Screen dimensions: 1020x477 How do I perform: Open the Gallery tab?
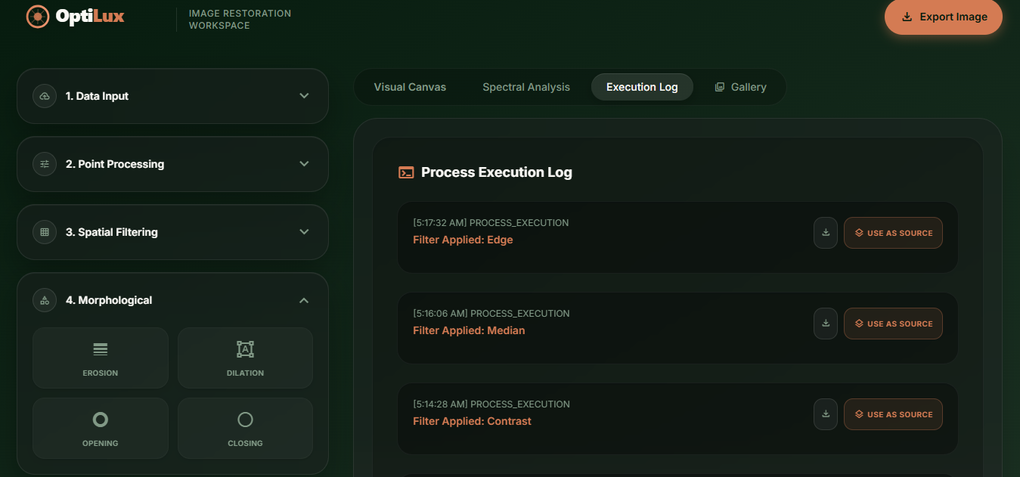click(x=740, y=87)
